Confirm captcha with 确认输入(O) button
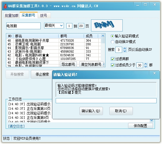This screenshot has width=162, height=144. 91,111
